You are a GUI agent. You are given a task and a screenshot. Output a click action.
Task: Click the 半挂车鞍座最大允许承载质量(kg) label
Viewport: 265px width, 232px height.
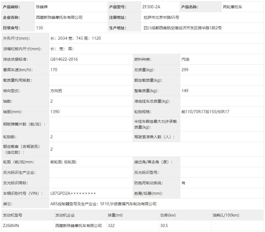(155, 124)
